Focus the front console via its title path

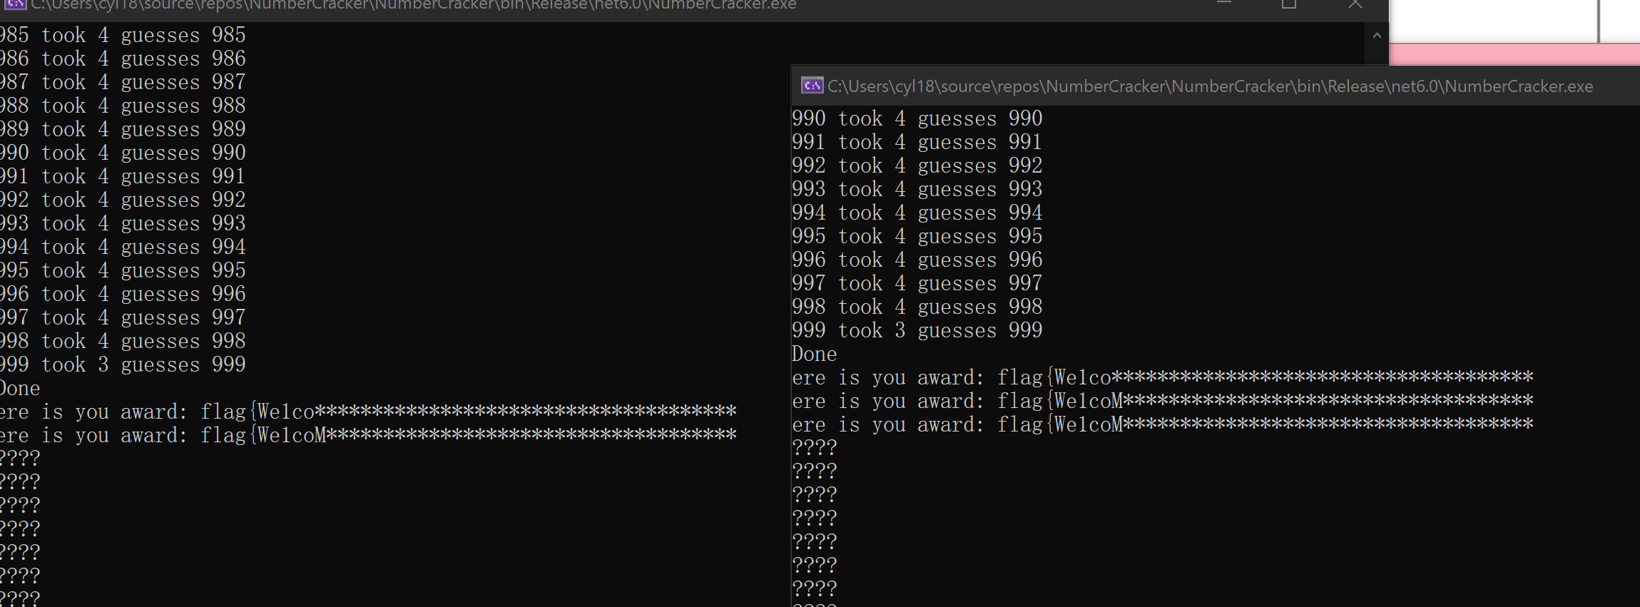click(1210, 86)
